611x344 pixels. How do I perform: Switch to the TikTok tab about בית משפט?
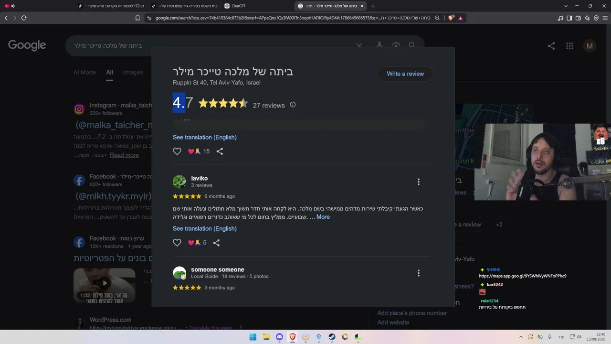point(185,6)
